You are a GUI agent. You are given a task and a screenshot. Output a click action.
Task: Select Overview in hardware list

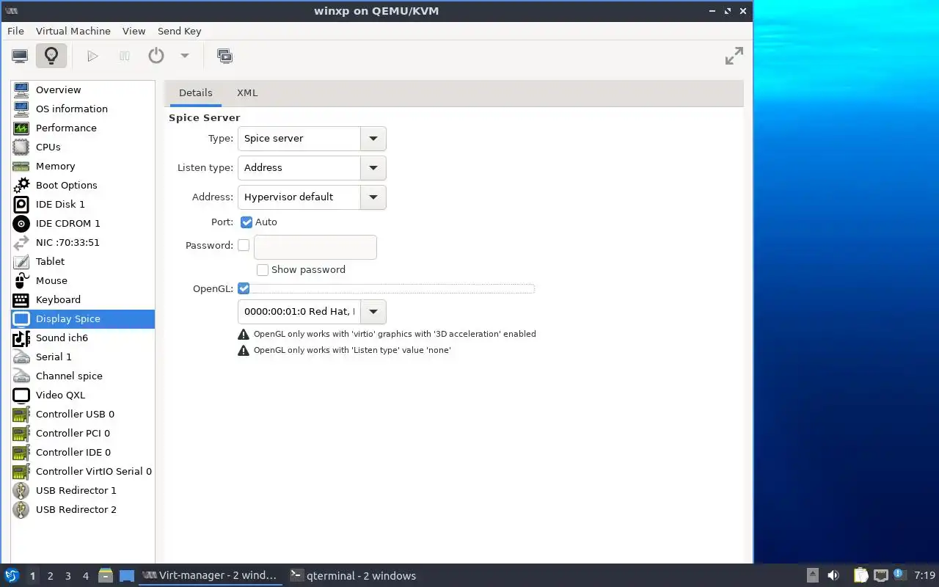[83, 90]
